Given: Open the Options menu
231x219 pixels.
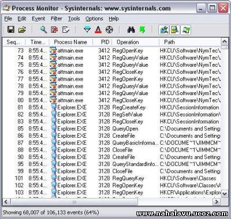Looking at the screenshot, I should (94, 19).
